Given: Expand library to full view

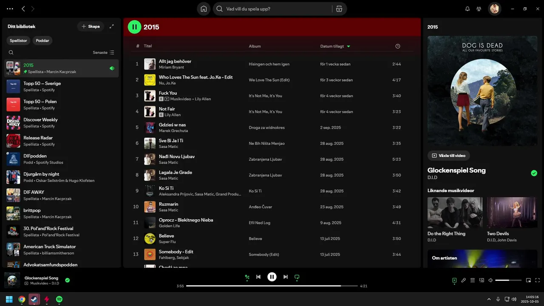Looking at the screenshot, I should click(112, 26).
